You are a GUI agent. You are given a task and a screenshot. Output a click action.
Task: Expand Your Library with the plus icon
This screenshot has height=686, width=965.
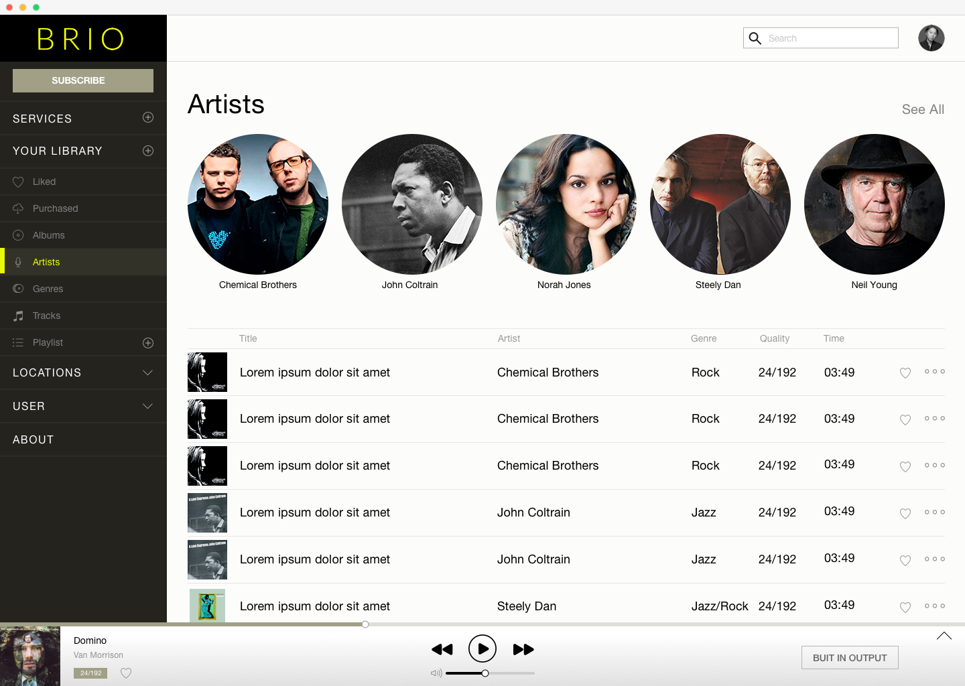point(148,151)
